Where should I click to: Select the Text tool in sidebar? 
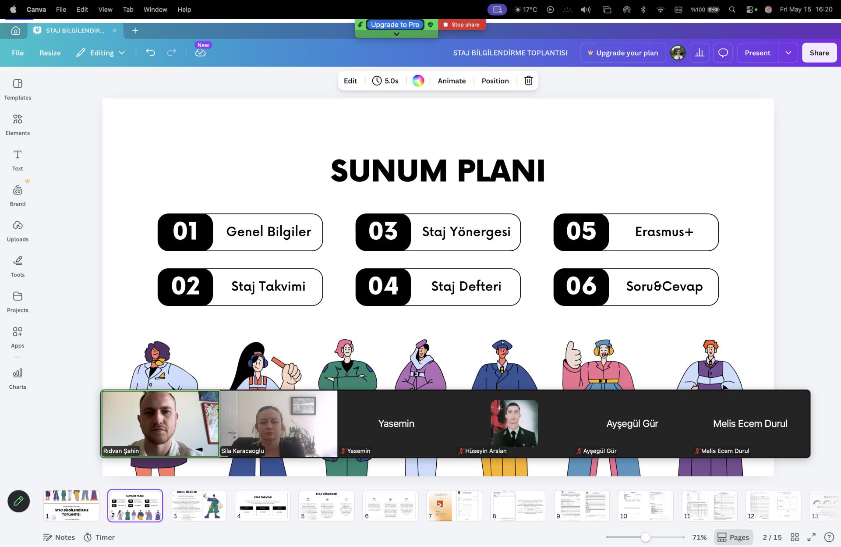point(18,160)
